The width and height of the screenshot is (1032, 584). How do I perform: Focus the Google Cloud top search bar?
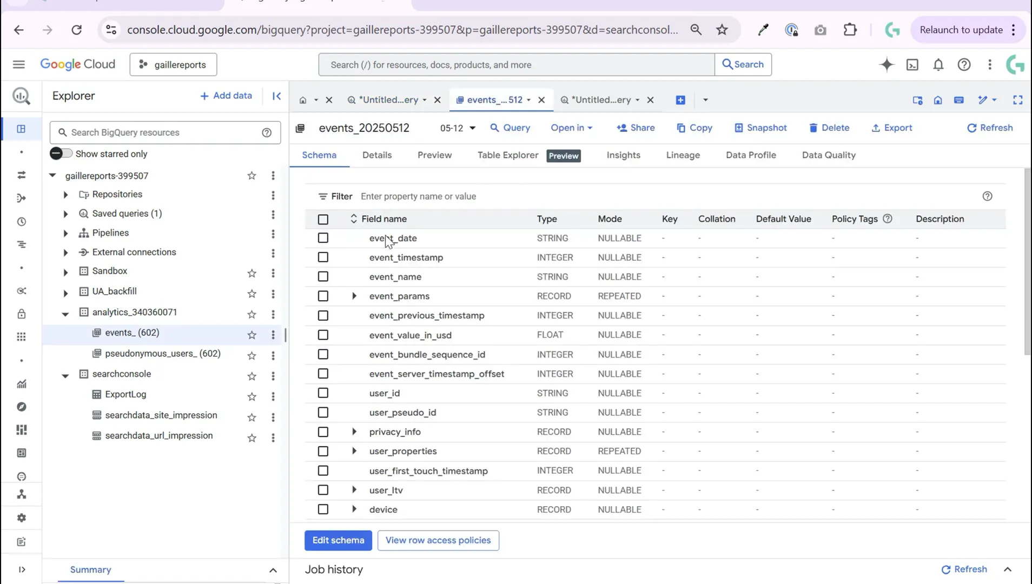(x=517, y=65)
